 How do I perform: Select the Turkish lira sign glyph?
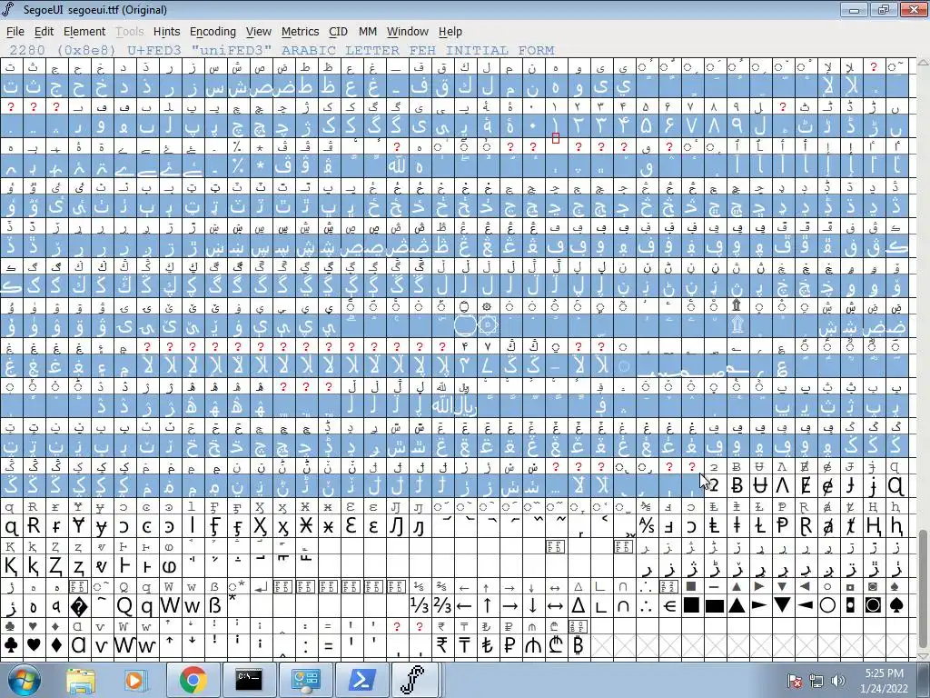487,644
